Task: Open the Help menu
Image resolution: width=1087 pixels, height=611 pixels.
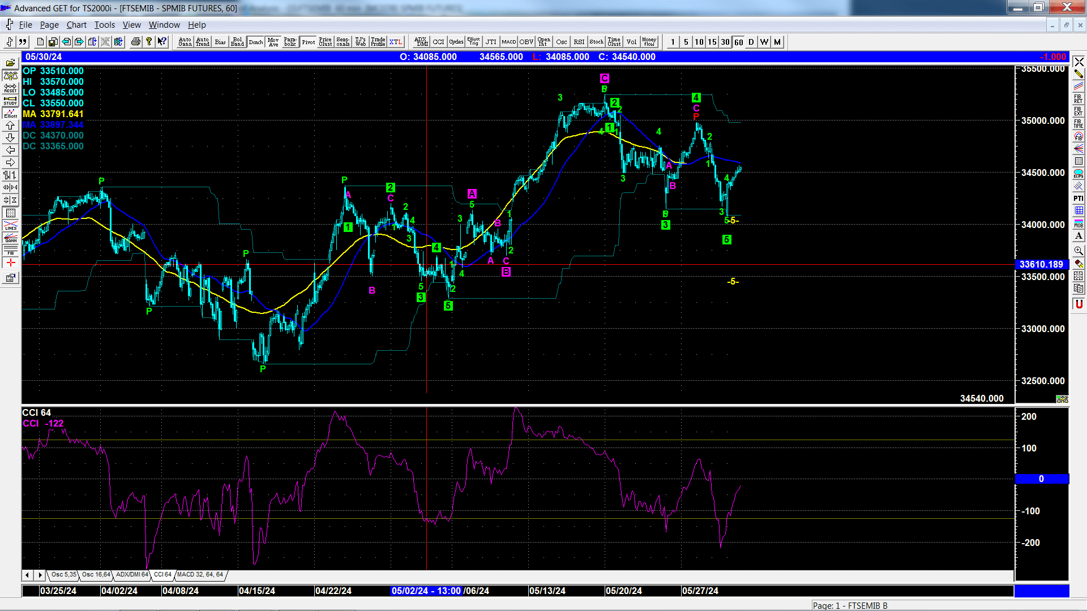Action: pyautogui.click(x=197, y=25)
